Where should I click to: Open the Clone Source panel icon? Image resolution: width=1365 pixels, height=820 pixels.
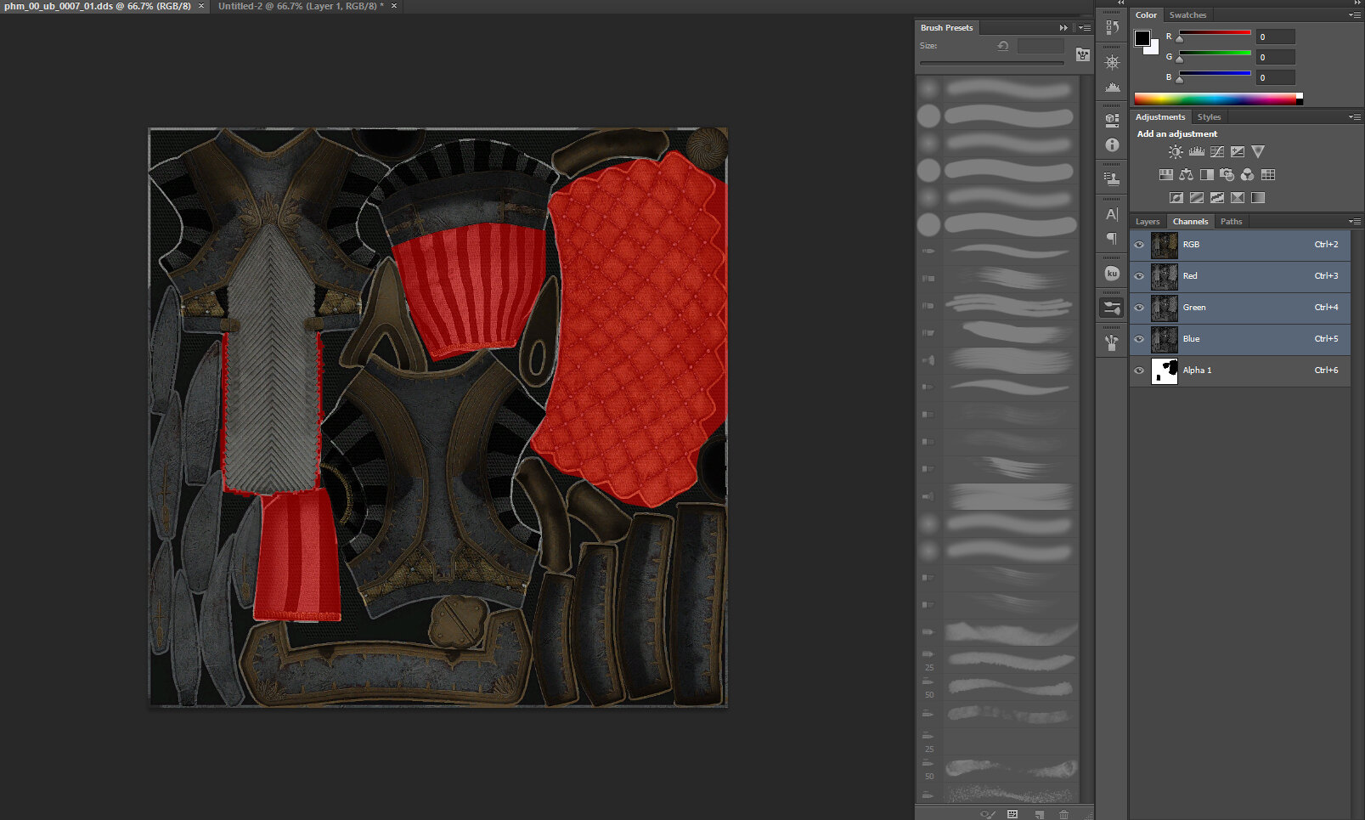pos(1112,178)
